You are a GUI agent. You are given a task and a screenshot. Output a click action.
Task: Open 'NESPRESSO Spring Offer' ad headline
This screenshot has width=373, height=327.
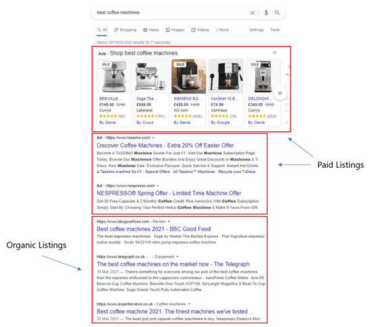169,193
